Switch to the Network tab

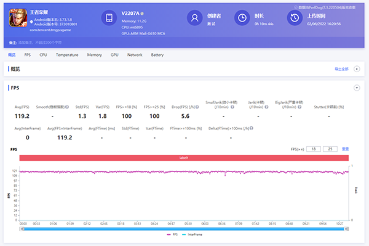[135, 55]
